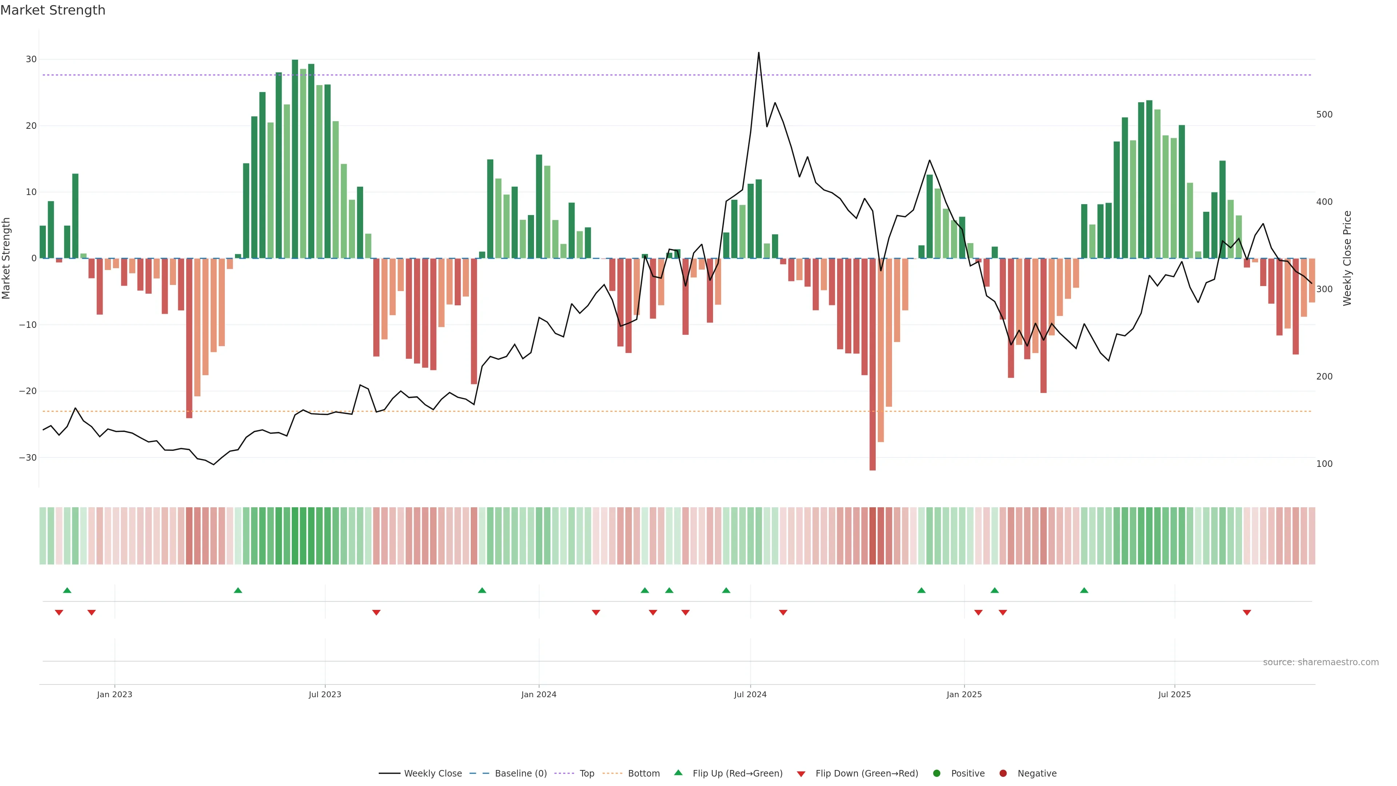Screen dimensions: 1397x786
Task: Click the leftmost red flip-down triangle marker
Action: (x=59, y=612)
